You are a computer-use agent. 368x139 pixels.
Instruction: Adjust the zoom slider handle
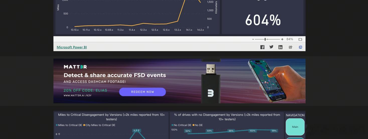[x=265, y=39]
